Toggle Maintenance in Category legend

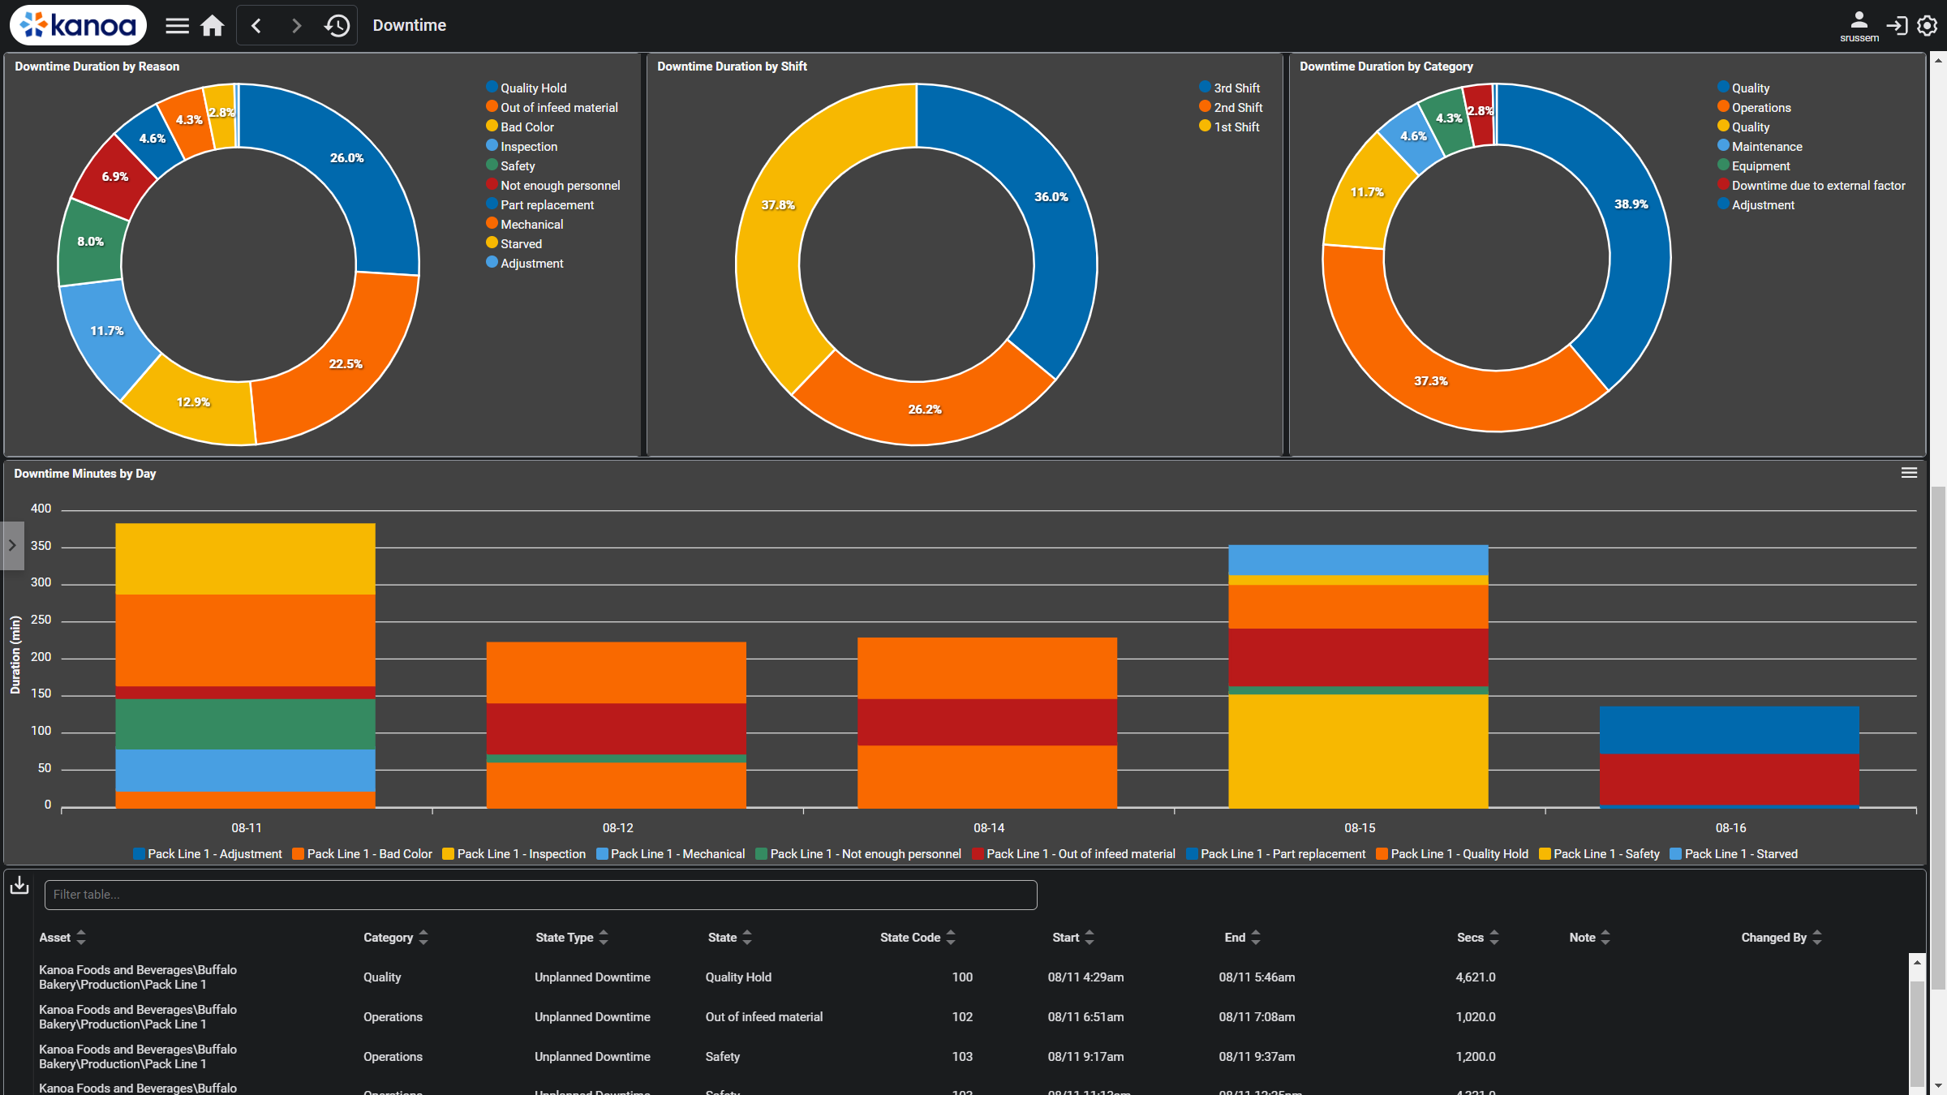[1760, 146]
